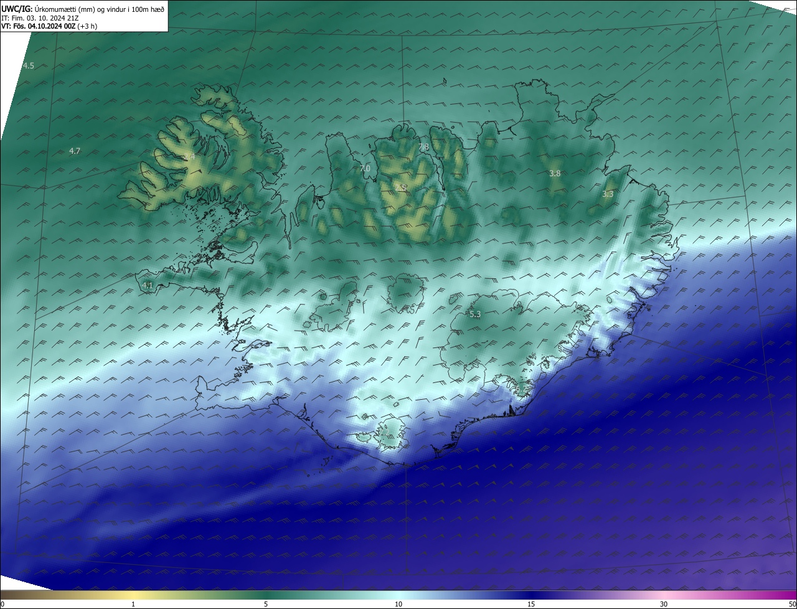Click the 1 tick label on the color scale
The width and height of the screenshot is (797, 609).
tap(133, 604)
